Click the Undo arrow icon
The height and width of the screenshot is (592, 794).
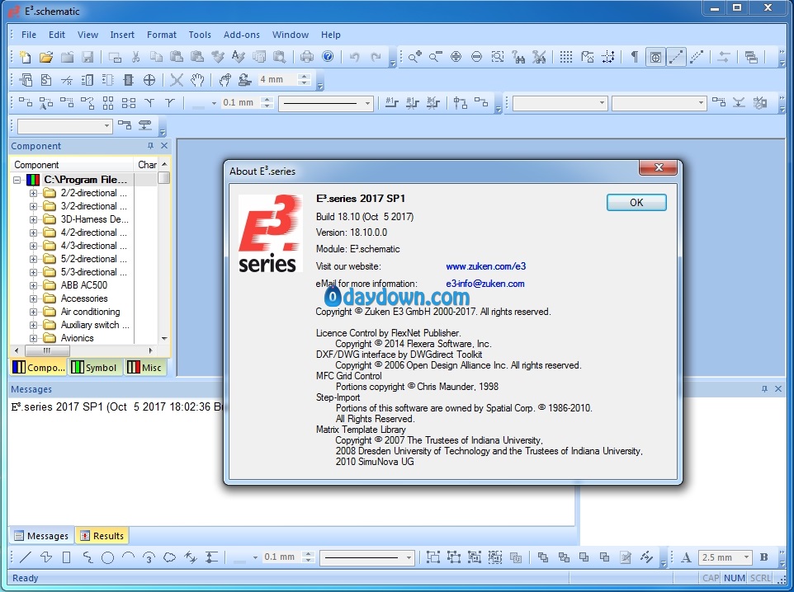pyautogui.click(x=354, y=57)
